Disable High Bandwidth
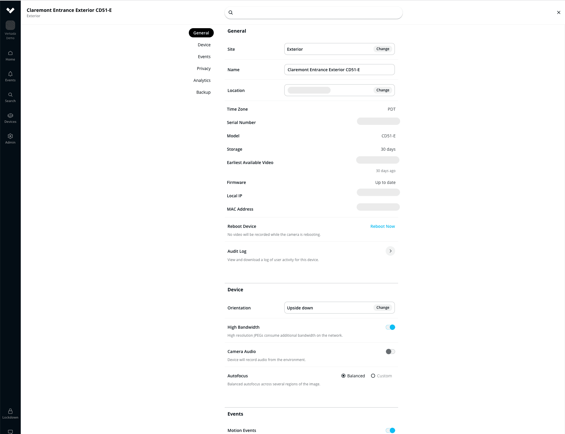Viewport: 565px width, 434px height. coord(390,327)
